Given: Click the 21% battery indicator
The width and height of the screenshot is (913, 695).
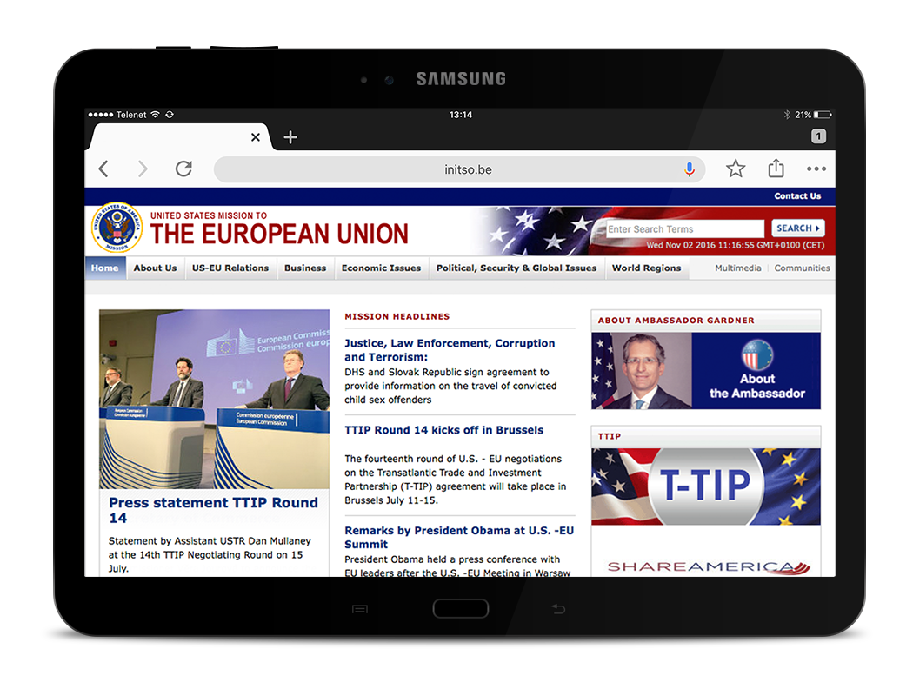Looking at the screenshot, I should tap(813, 115).
